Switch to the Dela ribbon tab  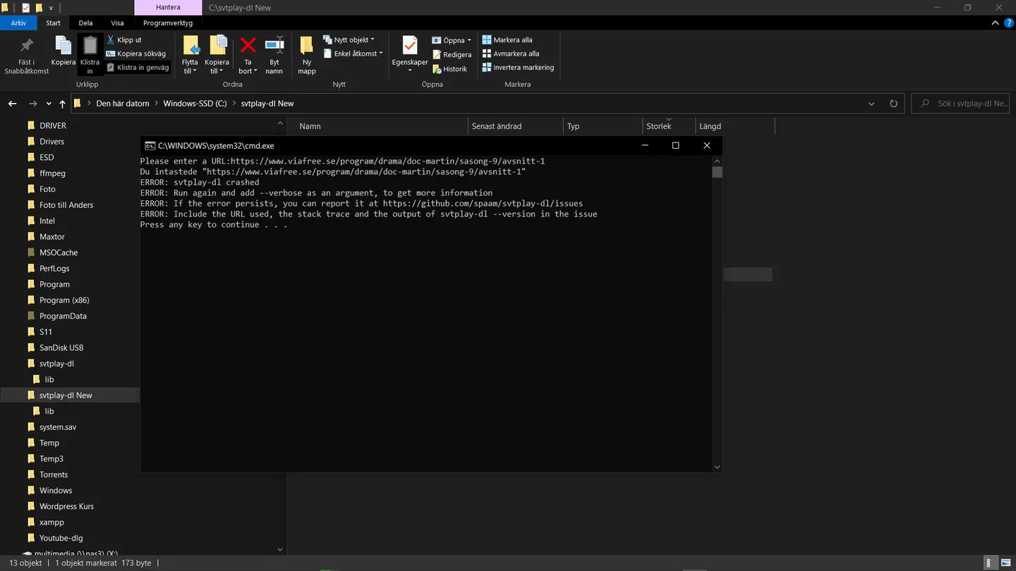tap(85, 23)
